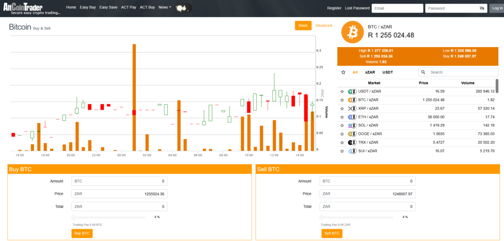Favorite the SUI / xZAR market star

342,151
